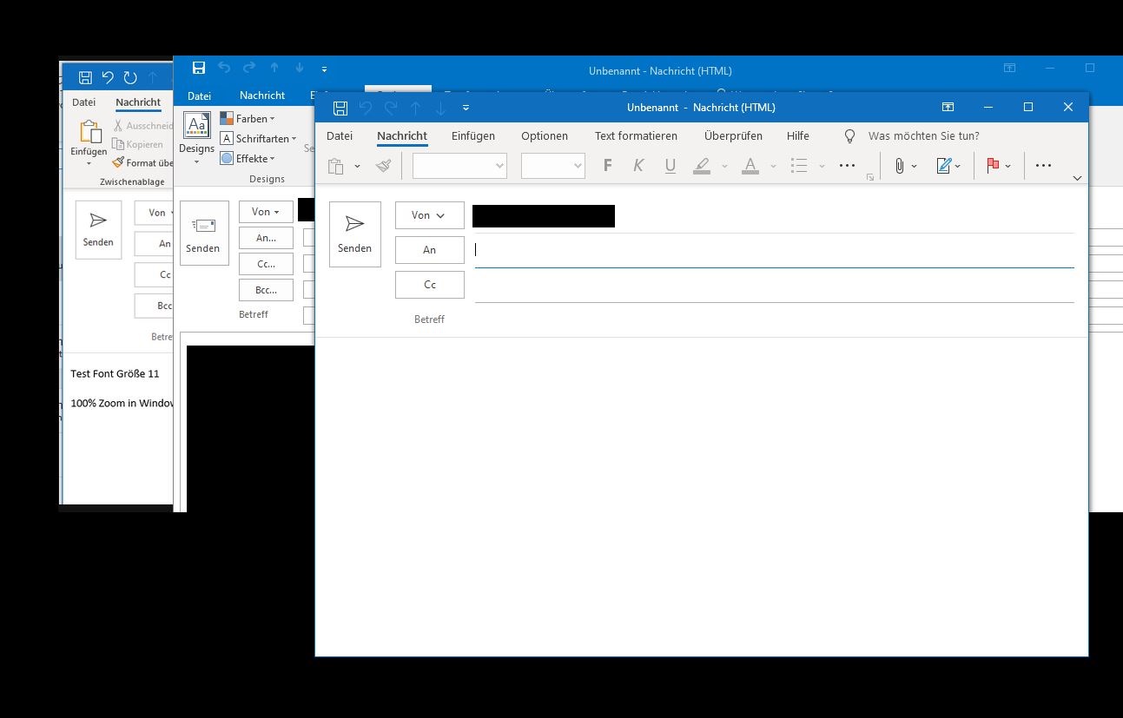
Task: Go to previous item arrow in front window
Action: tap(416, 108)
